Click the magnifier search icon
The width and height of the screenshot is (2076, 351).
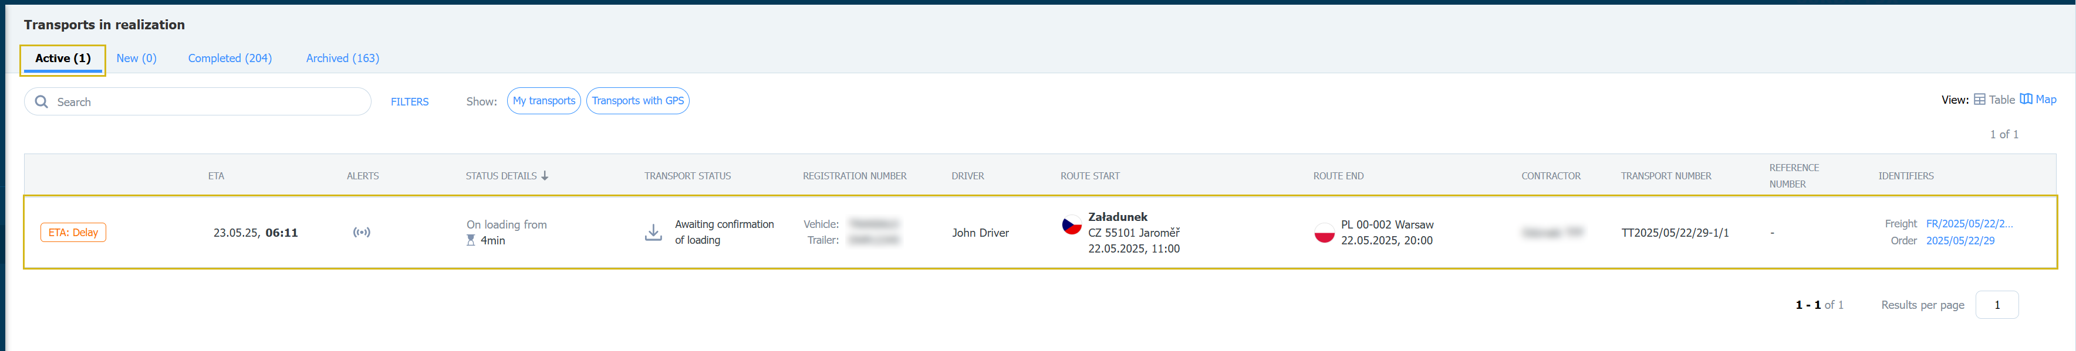tap(42, 102)
